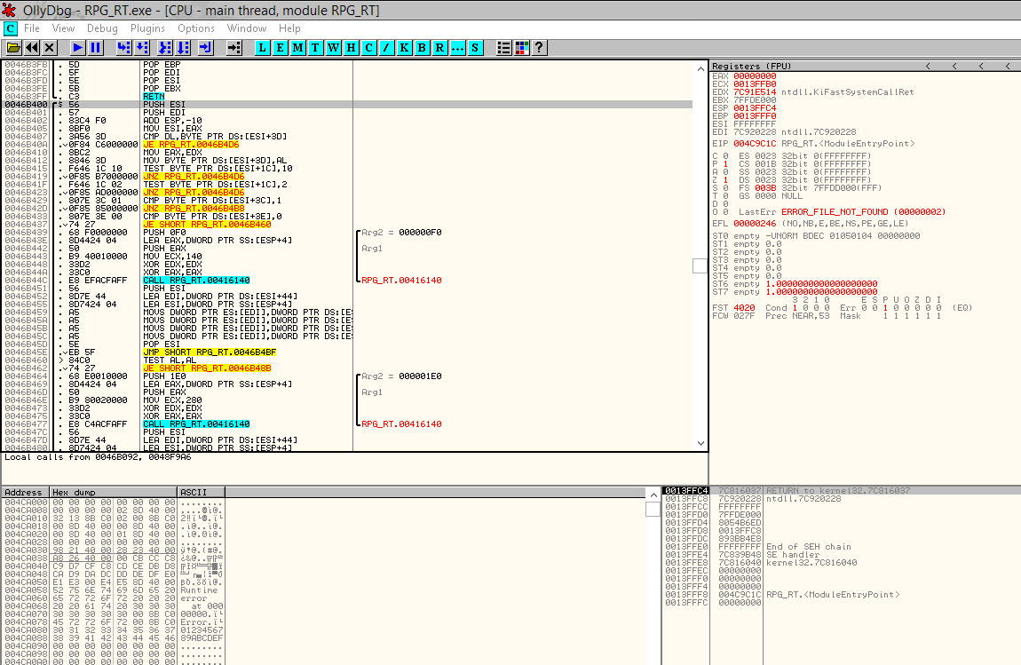Image resolution: width=1021 pixels, height=665 pixels.
Task: Open Patches window with slash button
Action: point(387,48)
